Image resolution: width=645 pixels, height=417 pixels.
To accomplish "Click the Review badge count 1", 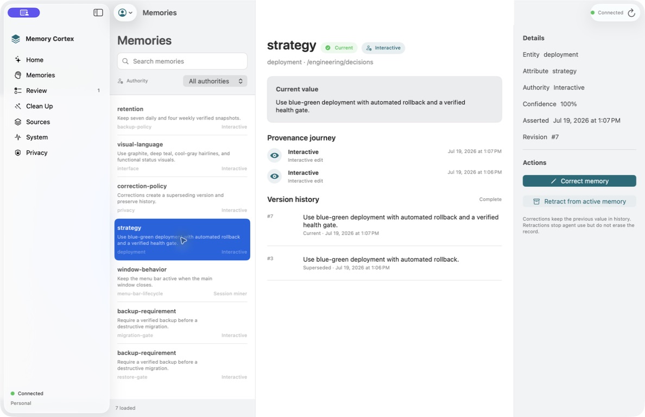I will tap(98, 91).
